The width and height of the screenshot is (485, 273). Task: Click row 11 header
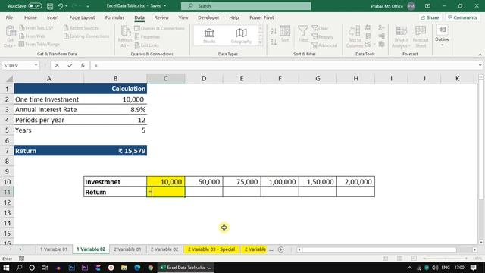[x=7, y=192]
